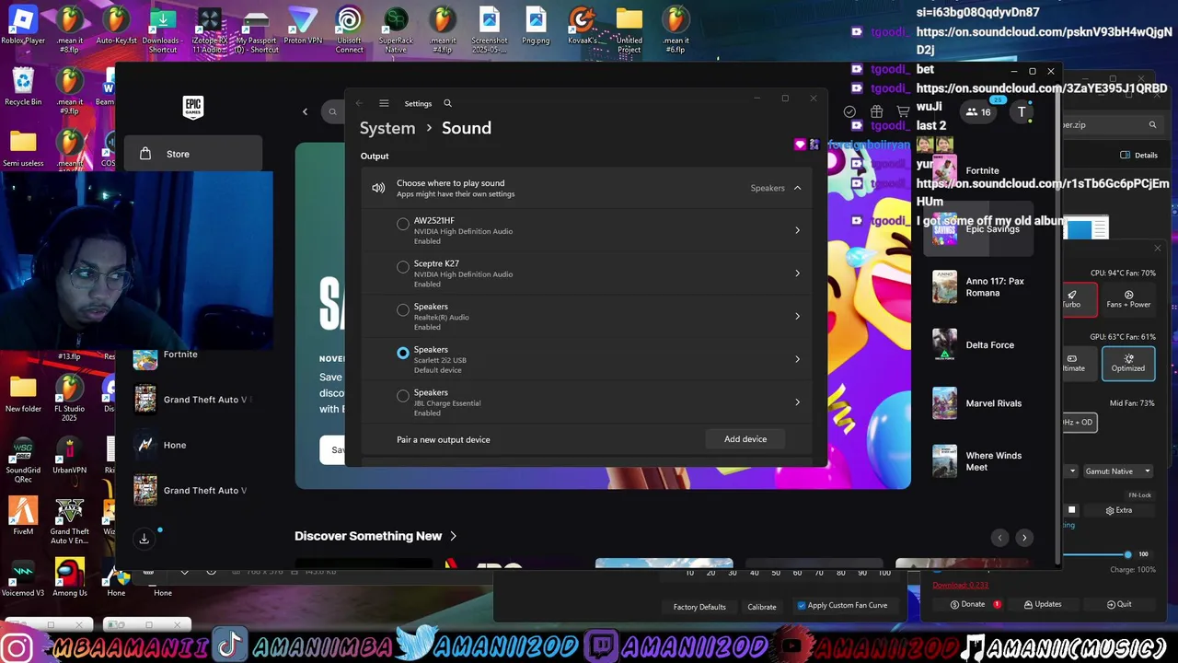The height and width of the screenshot is (663, 1178).
Task: Launch UrbanVPN from the desktop
Action: coord(69,456)
